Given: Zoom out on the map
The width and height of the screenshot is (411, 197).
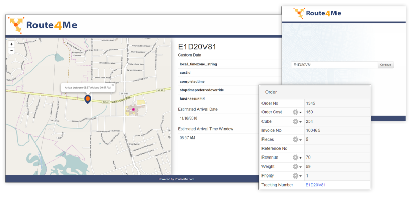Looking at the screenshot, I should tap(11, 50).
